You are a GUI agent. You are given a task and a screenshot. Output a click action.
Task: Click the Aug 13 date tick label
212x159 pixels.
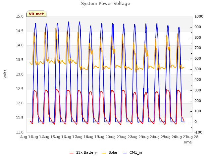pyautogui.click(x=26, y=137)
